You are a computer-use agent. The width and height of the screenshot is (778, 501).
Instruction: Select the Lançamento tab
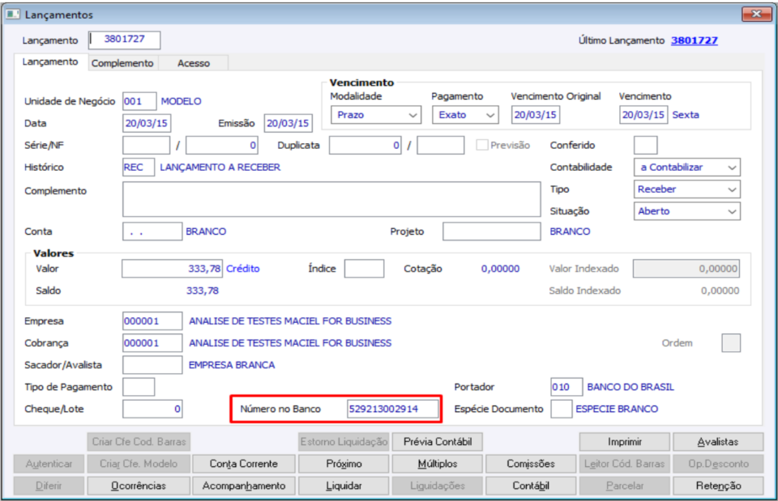(50, 62)
